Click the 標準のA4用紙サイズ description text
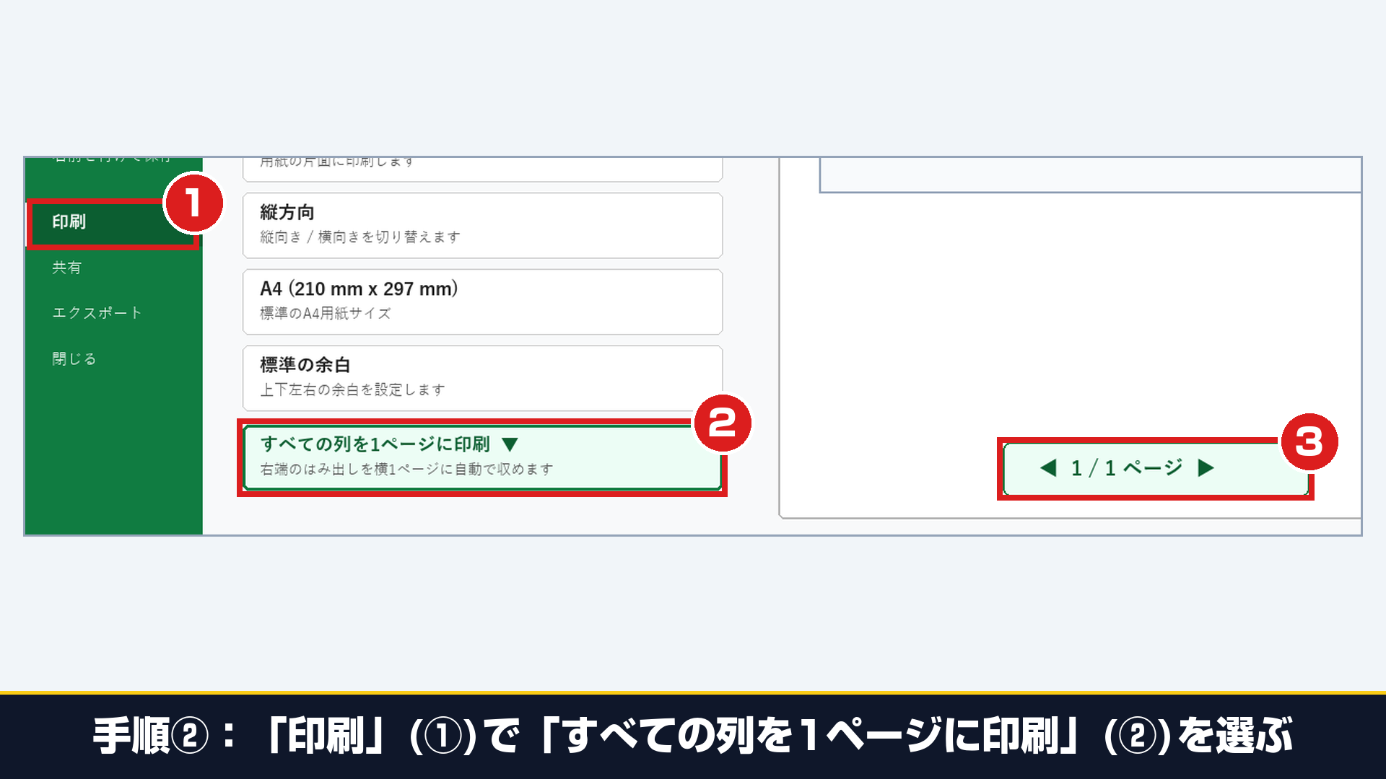This screenshot has height=779, width=1386. pos(325,314)
